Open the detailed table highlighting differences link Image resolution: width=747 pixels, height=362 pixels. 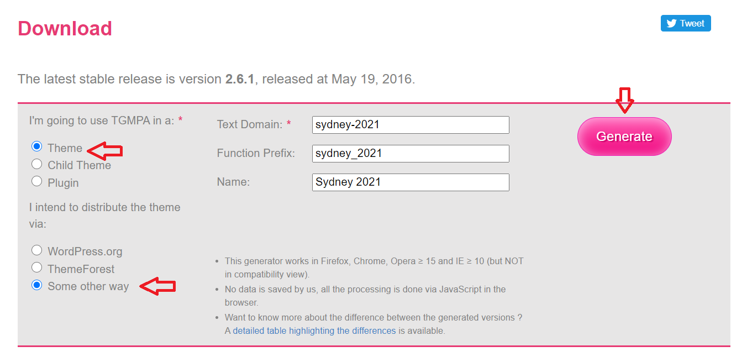click(314, 330)
